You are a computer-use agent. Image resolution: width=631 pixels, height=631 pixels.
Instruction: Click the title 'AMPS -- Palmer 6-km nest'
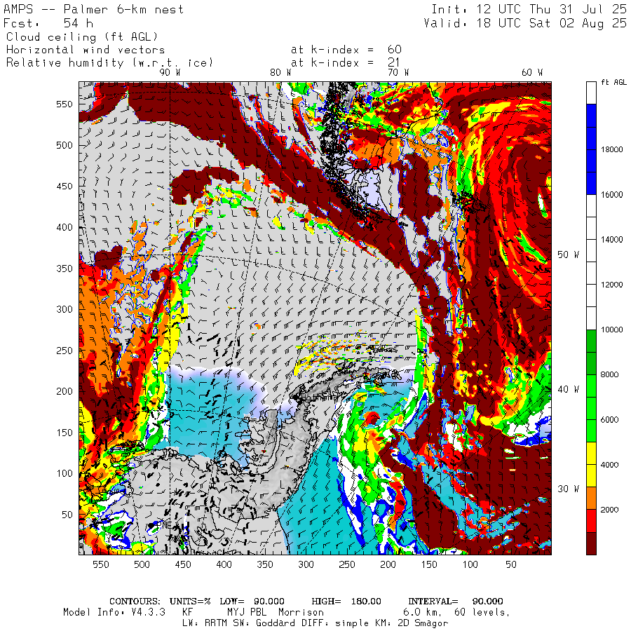[93, 9]
